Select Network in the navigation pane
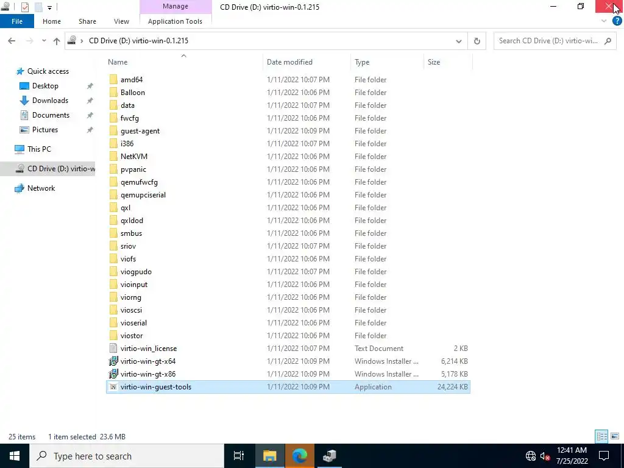 [41, 188]
